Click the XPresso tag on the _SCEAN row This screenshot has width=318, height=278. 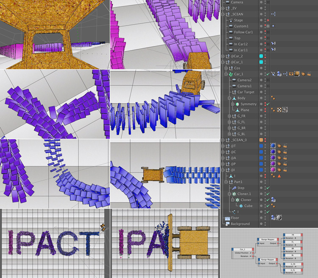click(273, 14)
